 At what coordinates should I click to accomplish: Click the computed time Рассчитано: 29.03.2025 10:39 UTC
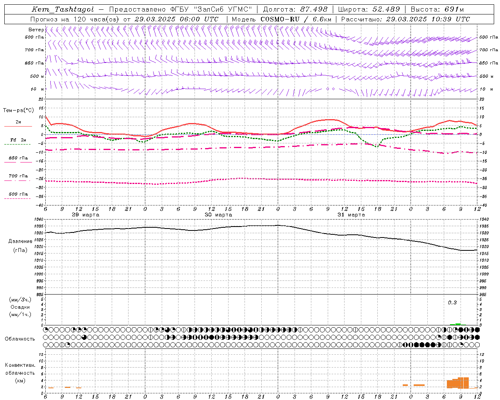pos(405,19)
